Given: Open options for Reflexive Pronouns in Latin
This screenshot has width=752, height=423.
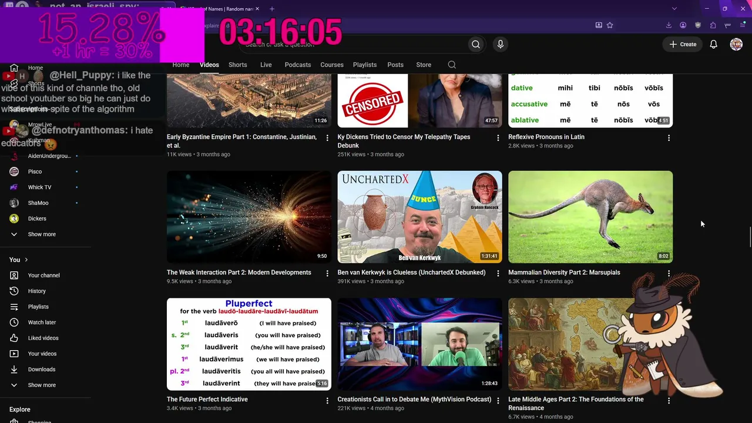Looking at the screenshot, I should [669, 137].
